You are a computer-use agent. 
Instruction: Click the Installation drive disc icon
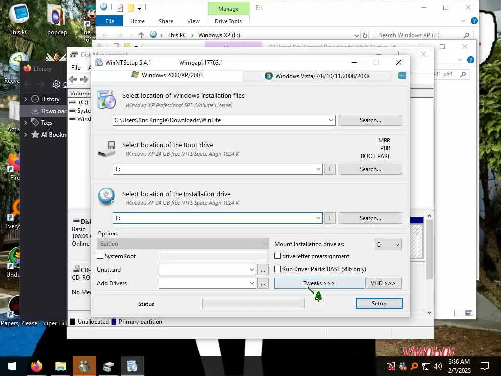tap(106, 196)
